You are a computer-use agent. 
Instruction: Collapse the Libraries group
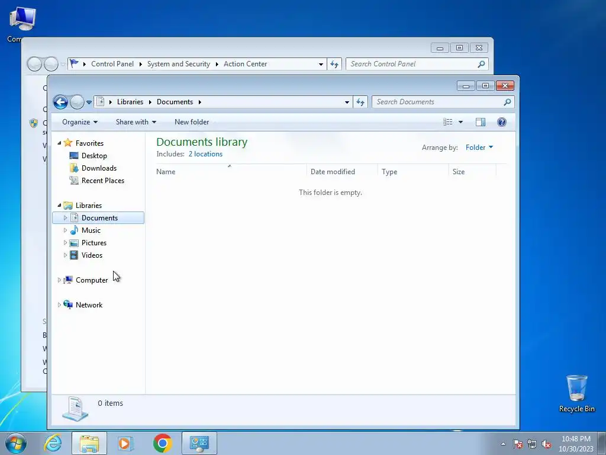coord(59,206)
